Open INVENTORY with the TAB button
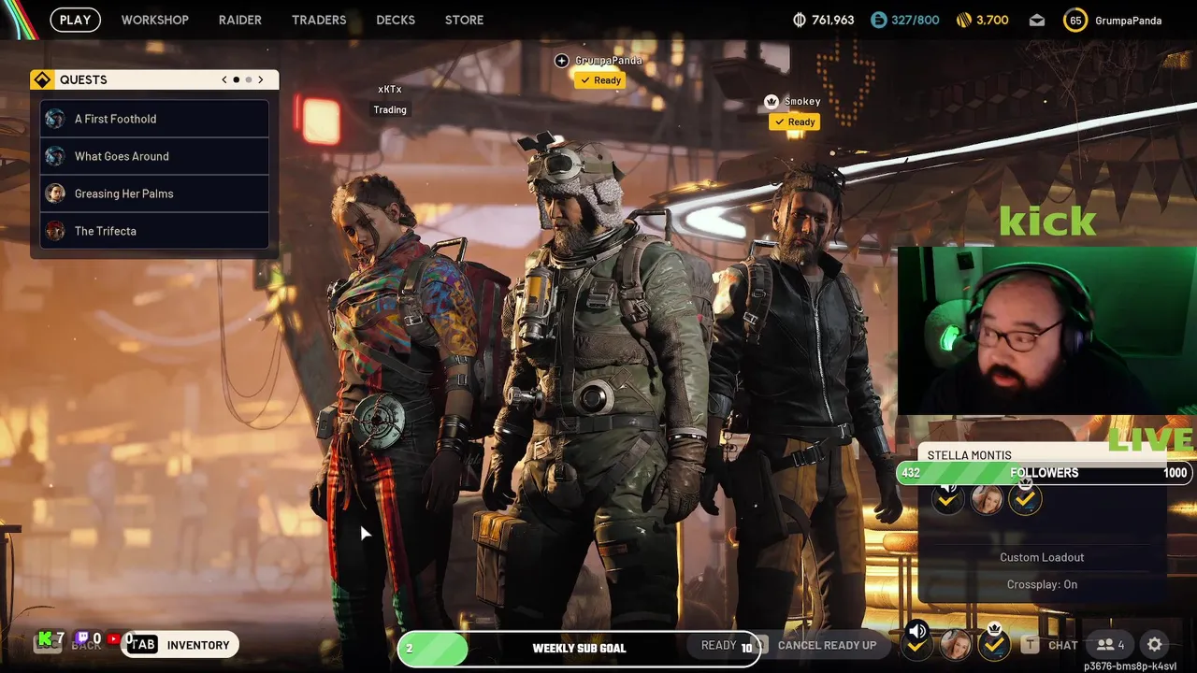 (x=180, y=645)
